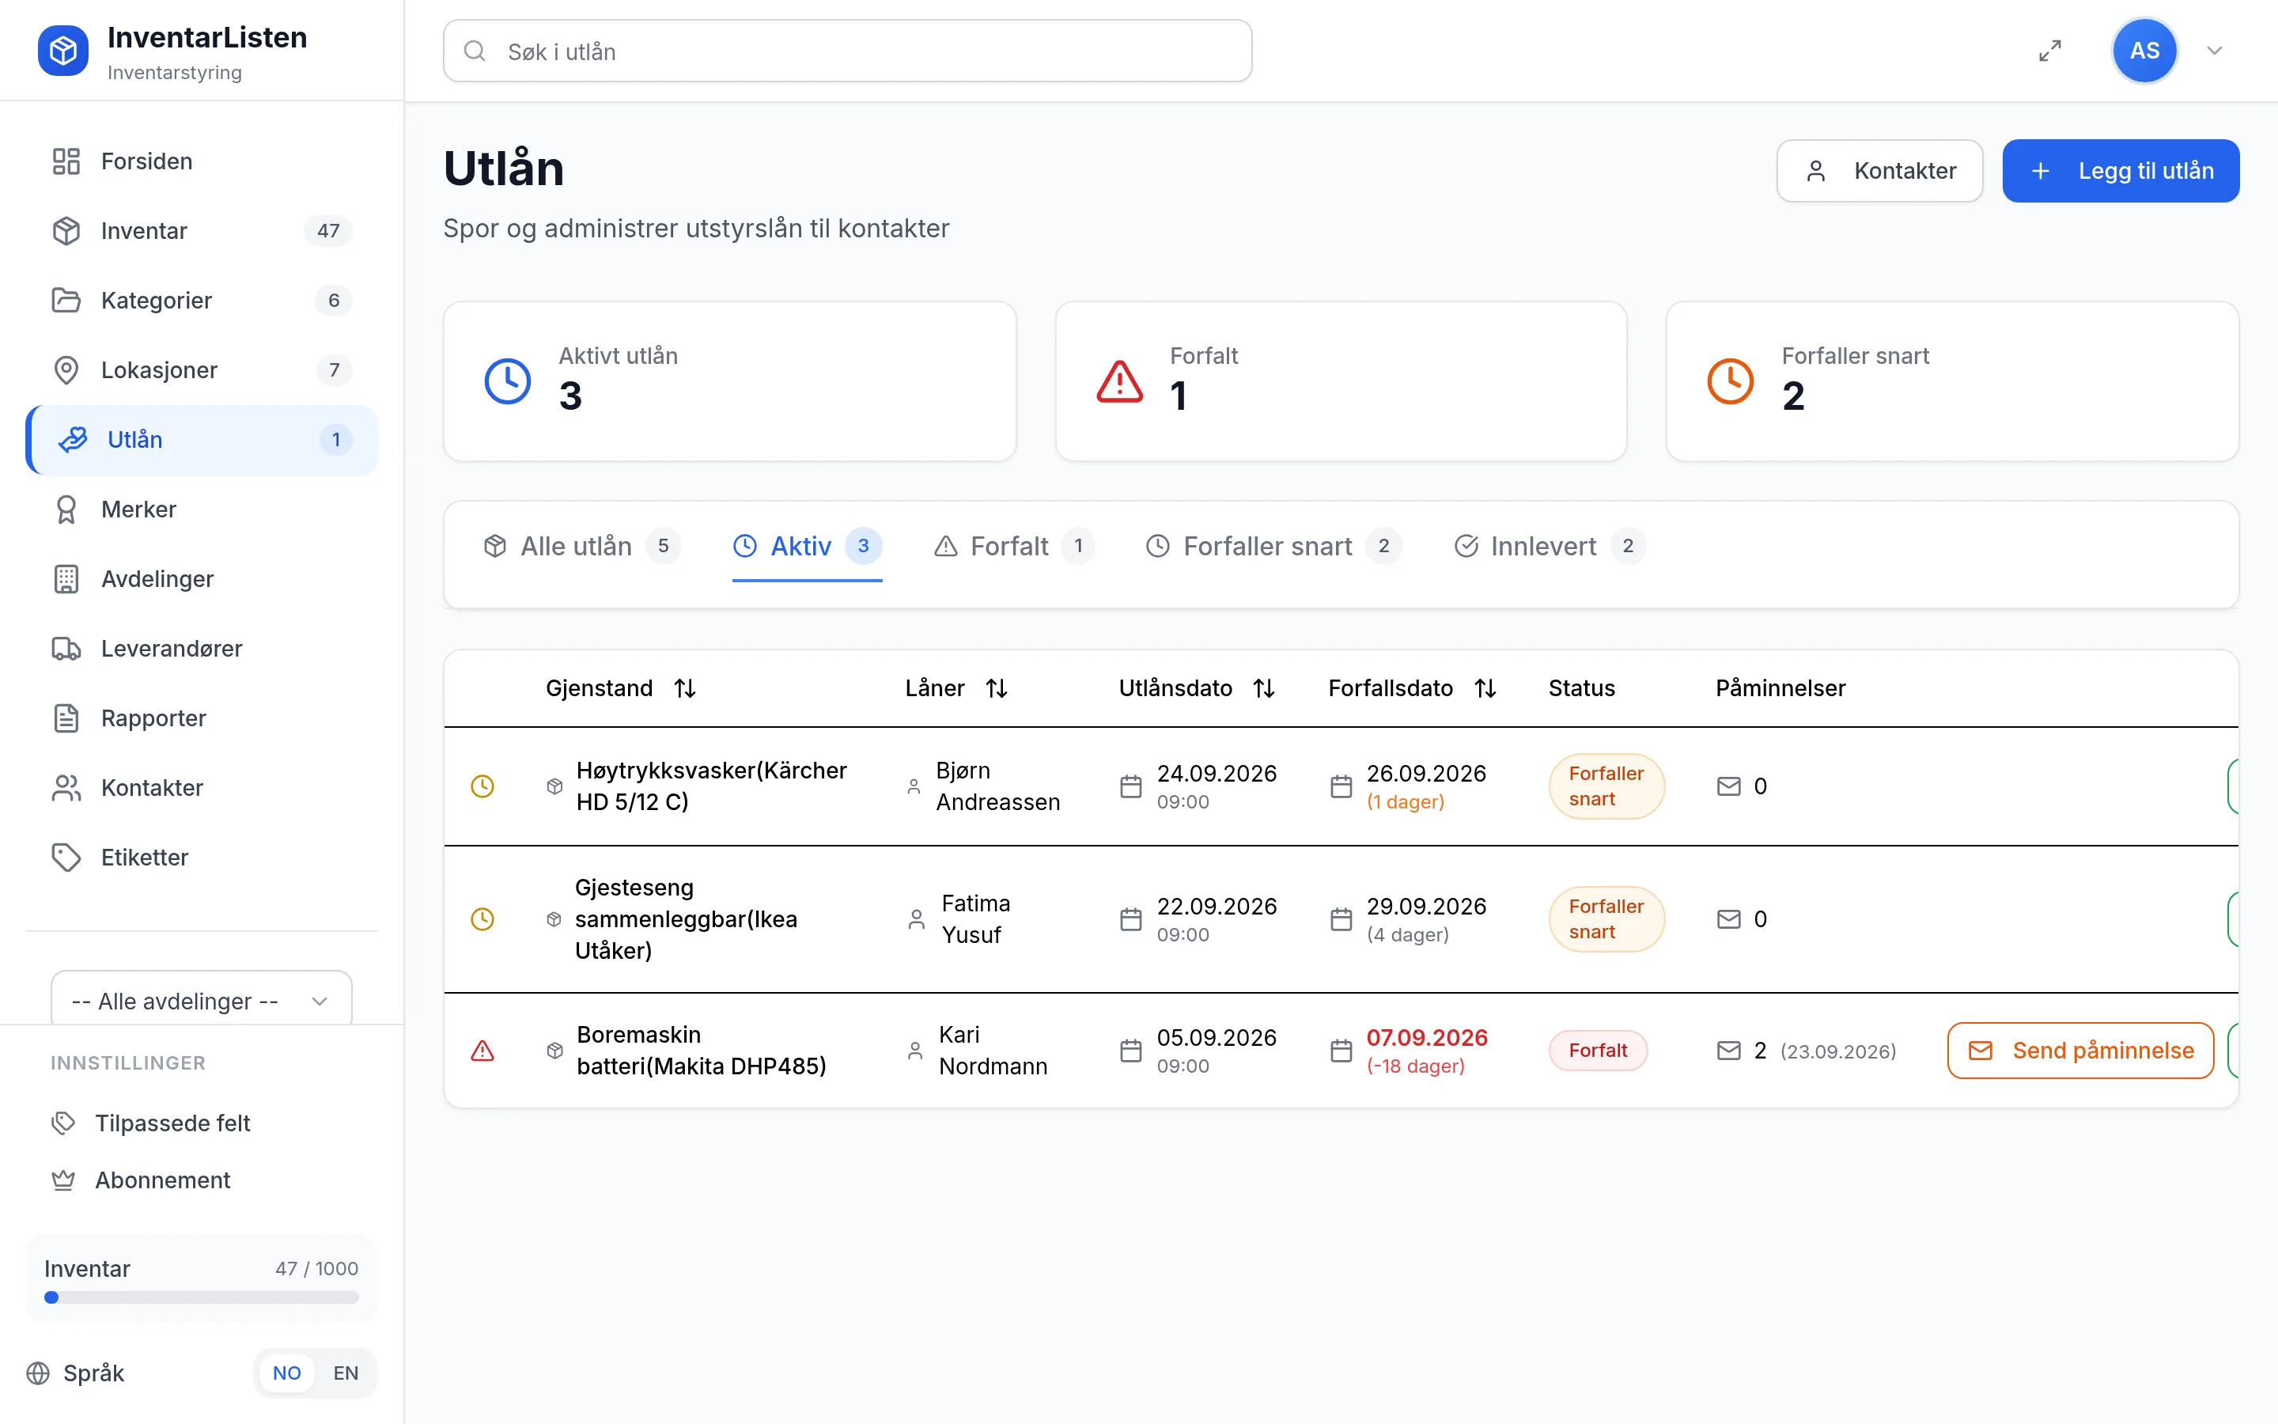Image resolution: width=2278 pixels, height=1424 pixels.
Task: Open Lokasjoner in the sidebar
Action: coord(202,370)
